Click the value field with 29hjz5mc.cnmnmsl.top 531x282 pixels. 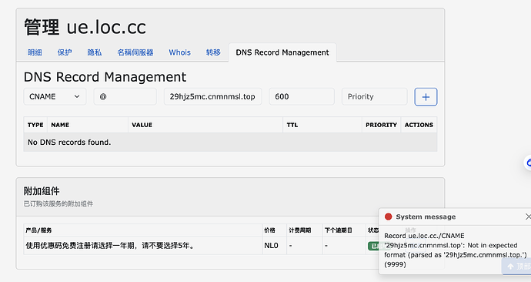coord(212,96)
